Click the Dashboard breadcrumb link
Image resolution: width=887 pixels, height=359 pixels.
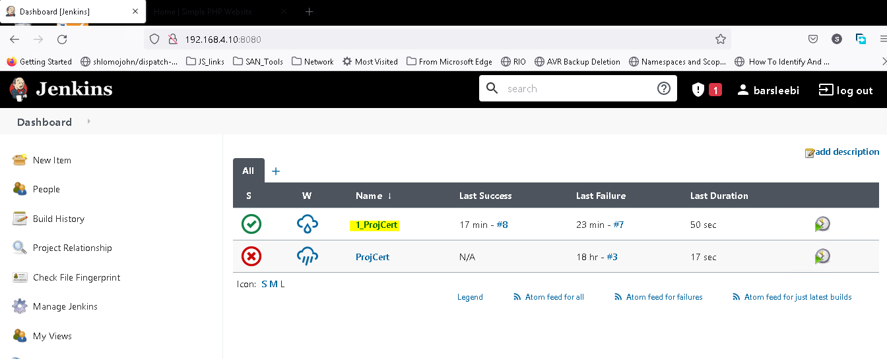click(44, 122)
